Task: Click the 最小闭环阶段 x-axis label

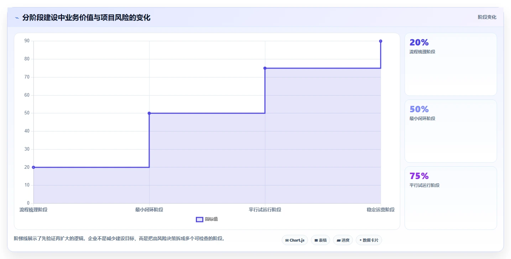Action: click(x=149, y=210)
